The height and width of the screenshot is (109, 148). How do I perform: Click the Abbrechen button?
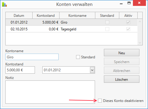122,70
